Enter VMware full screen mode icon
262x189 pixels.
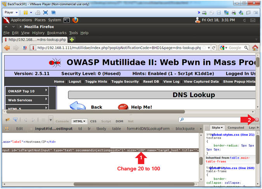click(45, 12)
